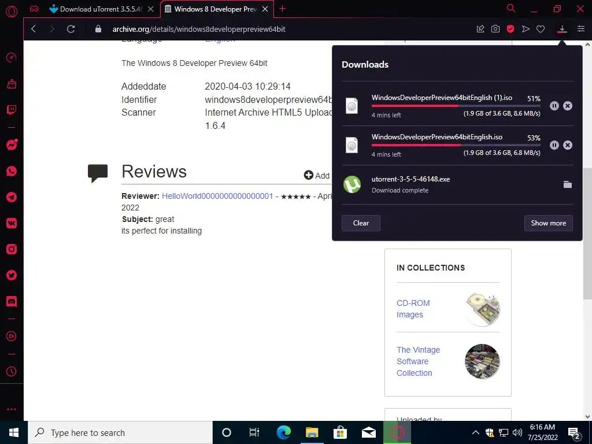Screen dimensions: 592x444
Task: Click the edit/share page icon in address bar
Action: click(480, 29)
